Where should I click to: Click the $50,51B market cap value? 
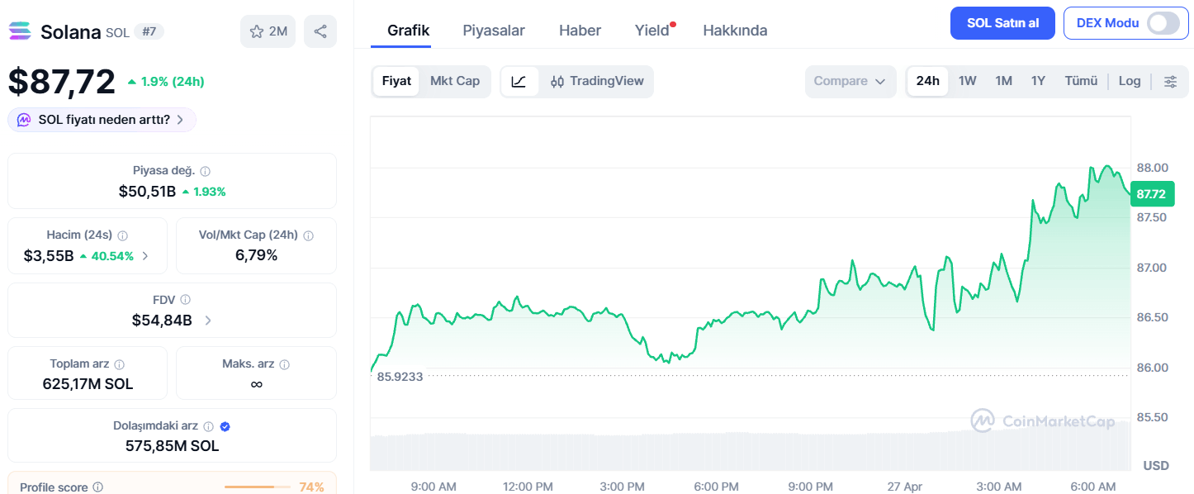click(x=147, y=192)
